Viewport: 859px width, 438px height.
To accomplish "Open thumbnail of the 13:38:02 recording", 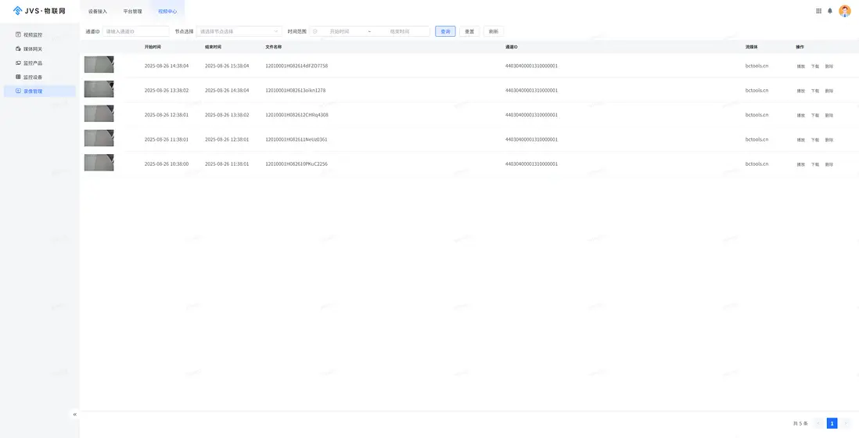I will (x=99, y=89).
